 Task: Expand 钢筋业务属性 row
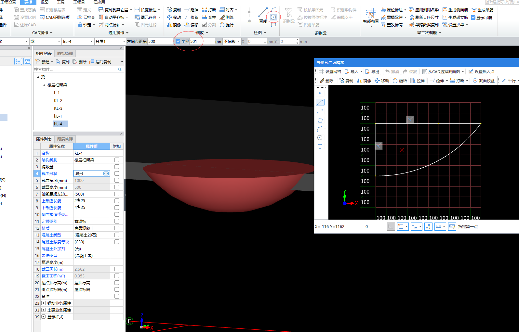43,303
